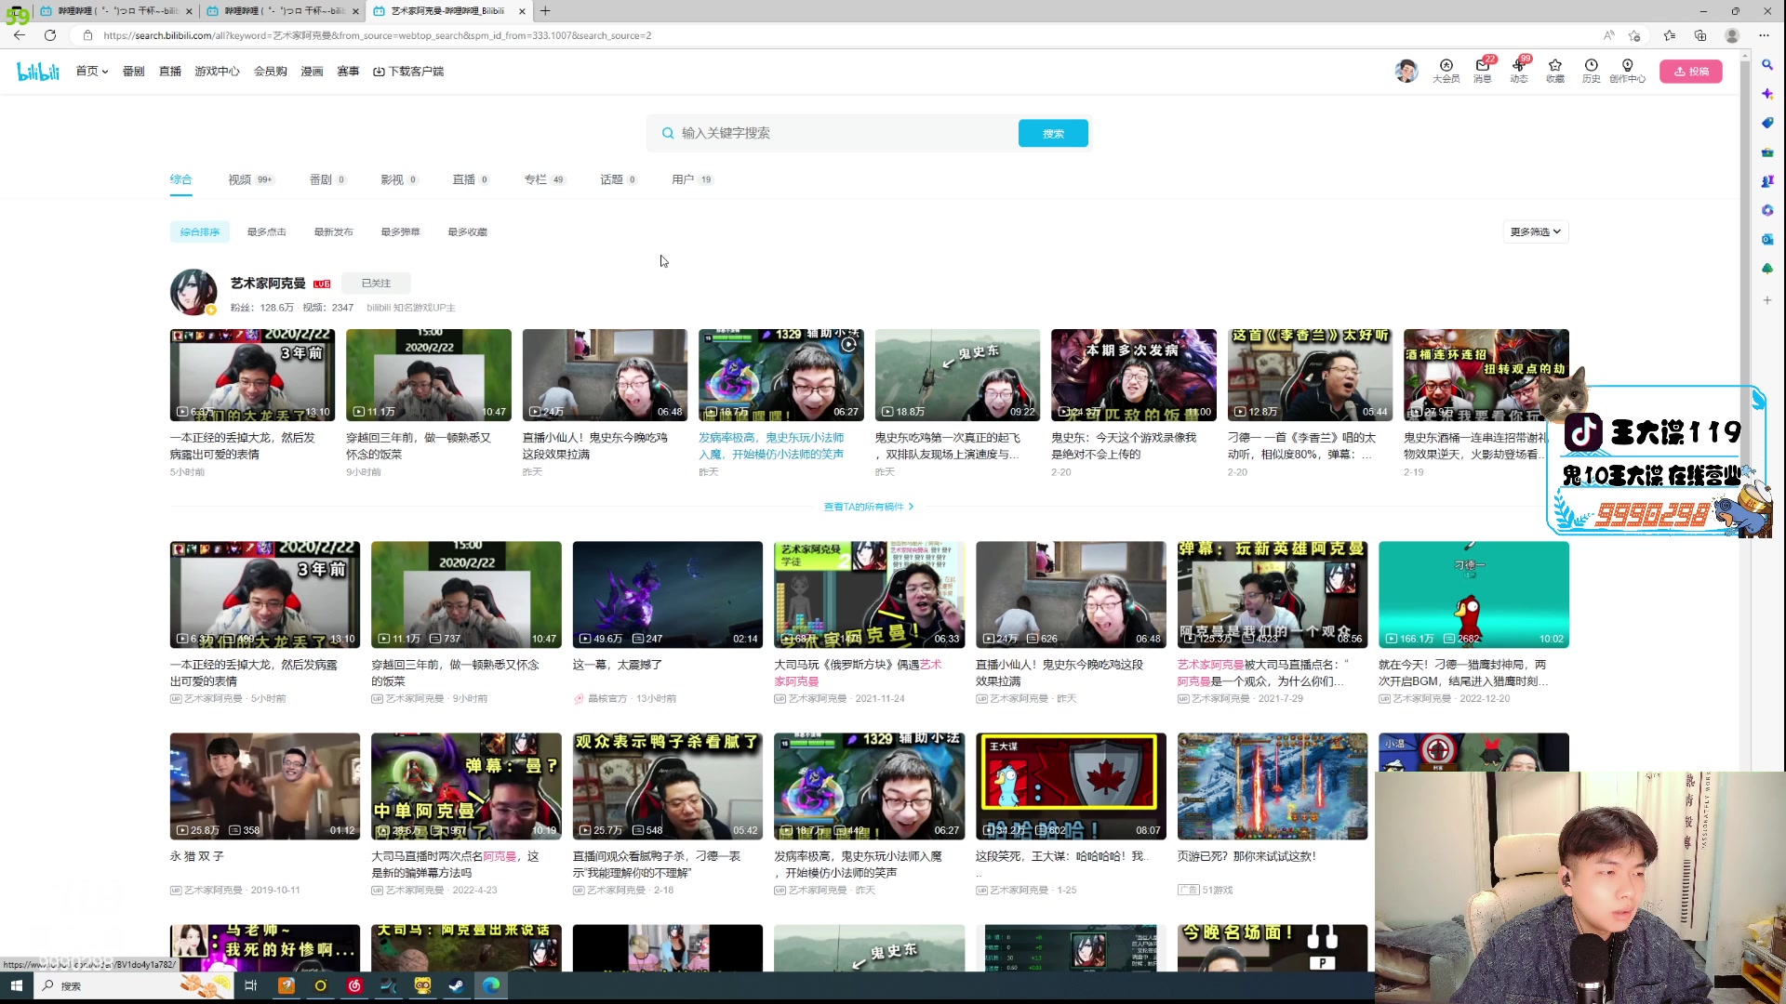1786x1004 pixels.
Task: Toggle the 已关注 follow button
Action: (x=376, y=284)
